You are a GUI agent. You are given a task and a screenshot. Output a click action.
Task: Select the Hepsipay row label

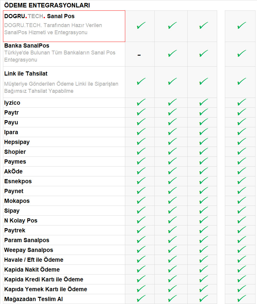click(x=17, y=142)
